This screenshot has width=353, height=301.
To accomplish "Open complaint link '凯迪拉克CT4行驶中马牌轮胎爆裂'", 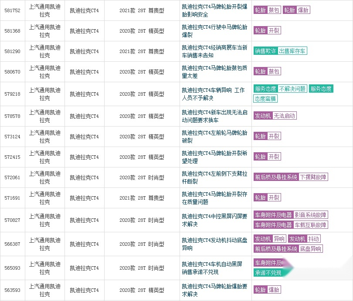I will (214, 31).
